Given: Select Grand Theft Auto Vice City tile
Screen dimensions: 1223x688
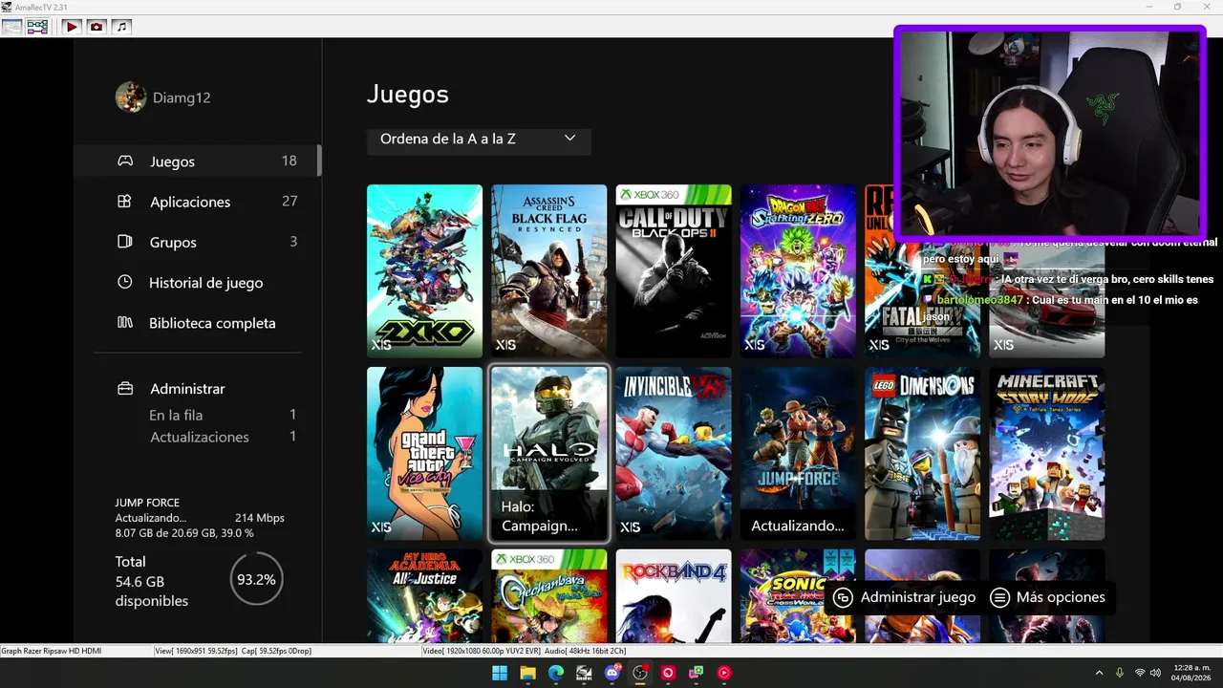Looking at the screenshot, I should pyautogui.click(x=424, y=453).
